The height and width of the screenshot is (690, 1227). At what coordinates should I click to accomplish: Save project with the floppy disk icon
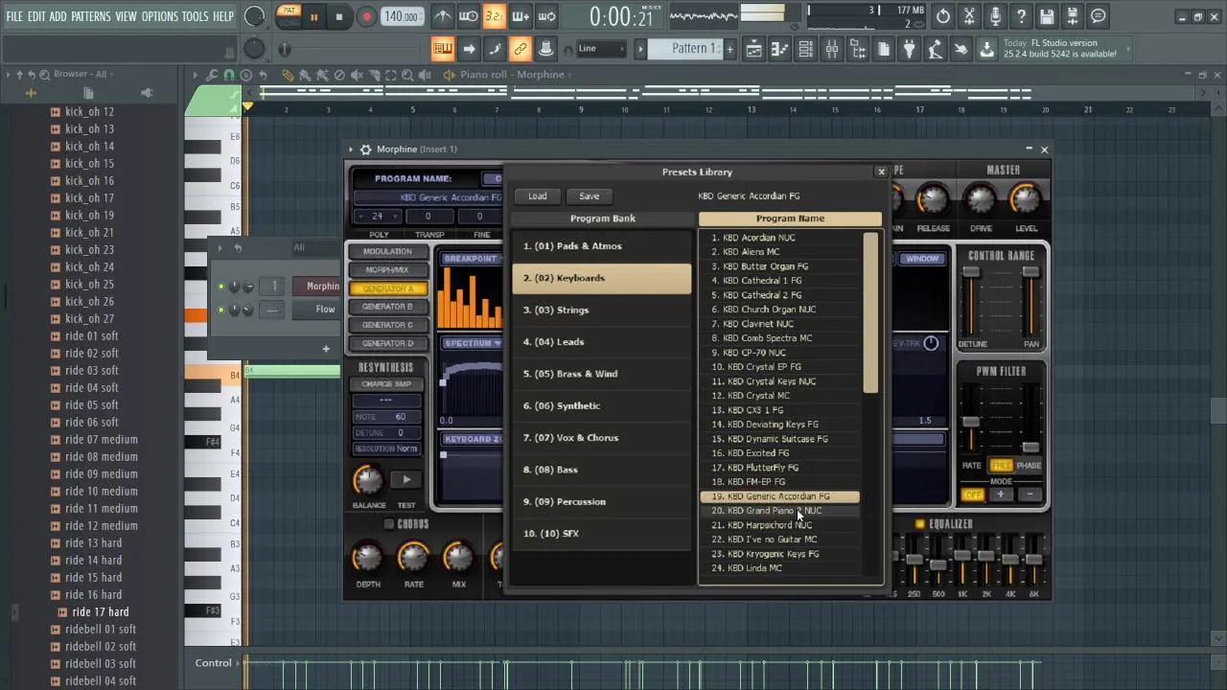(x=1047, y=16)
